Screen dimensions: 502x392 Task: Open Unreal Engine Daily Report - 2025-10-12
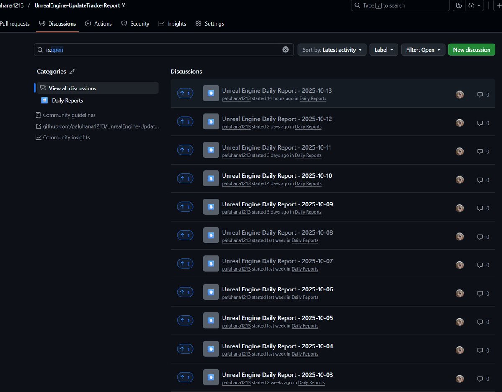point(277,119)
